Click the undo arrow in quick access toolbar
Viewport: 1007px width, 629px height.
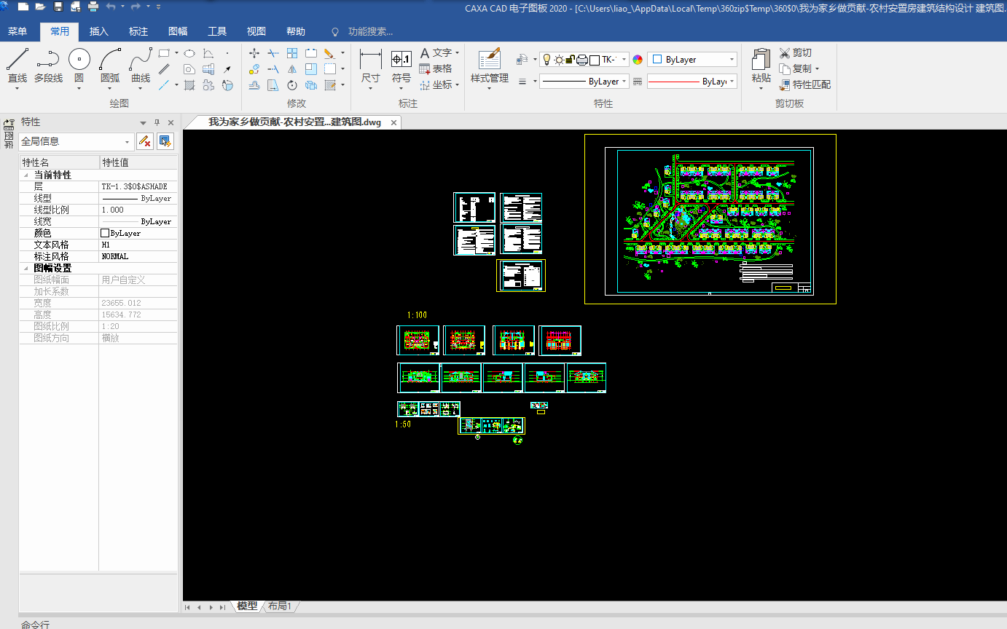[x=111, y=7]
